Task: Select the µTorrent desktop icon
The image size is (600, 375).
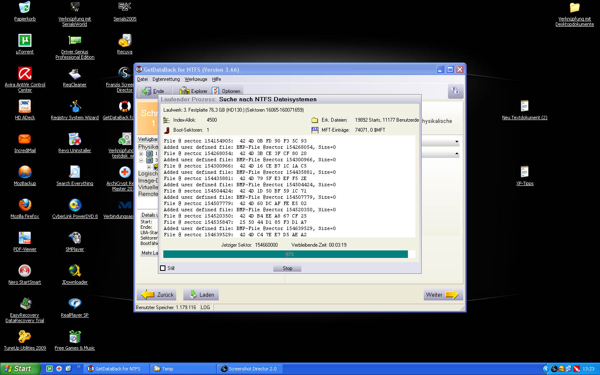Action: [25, 40]
